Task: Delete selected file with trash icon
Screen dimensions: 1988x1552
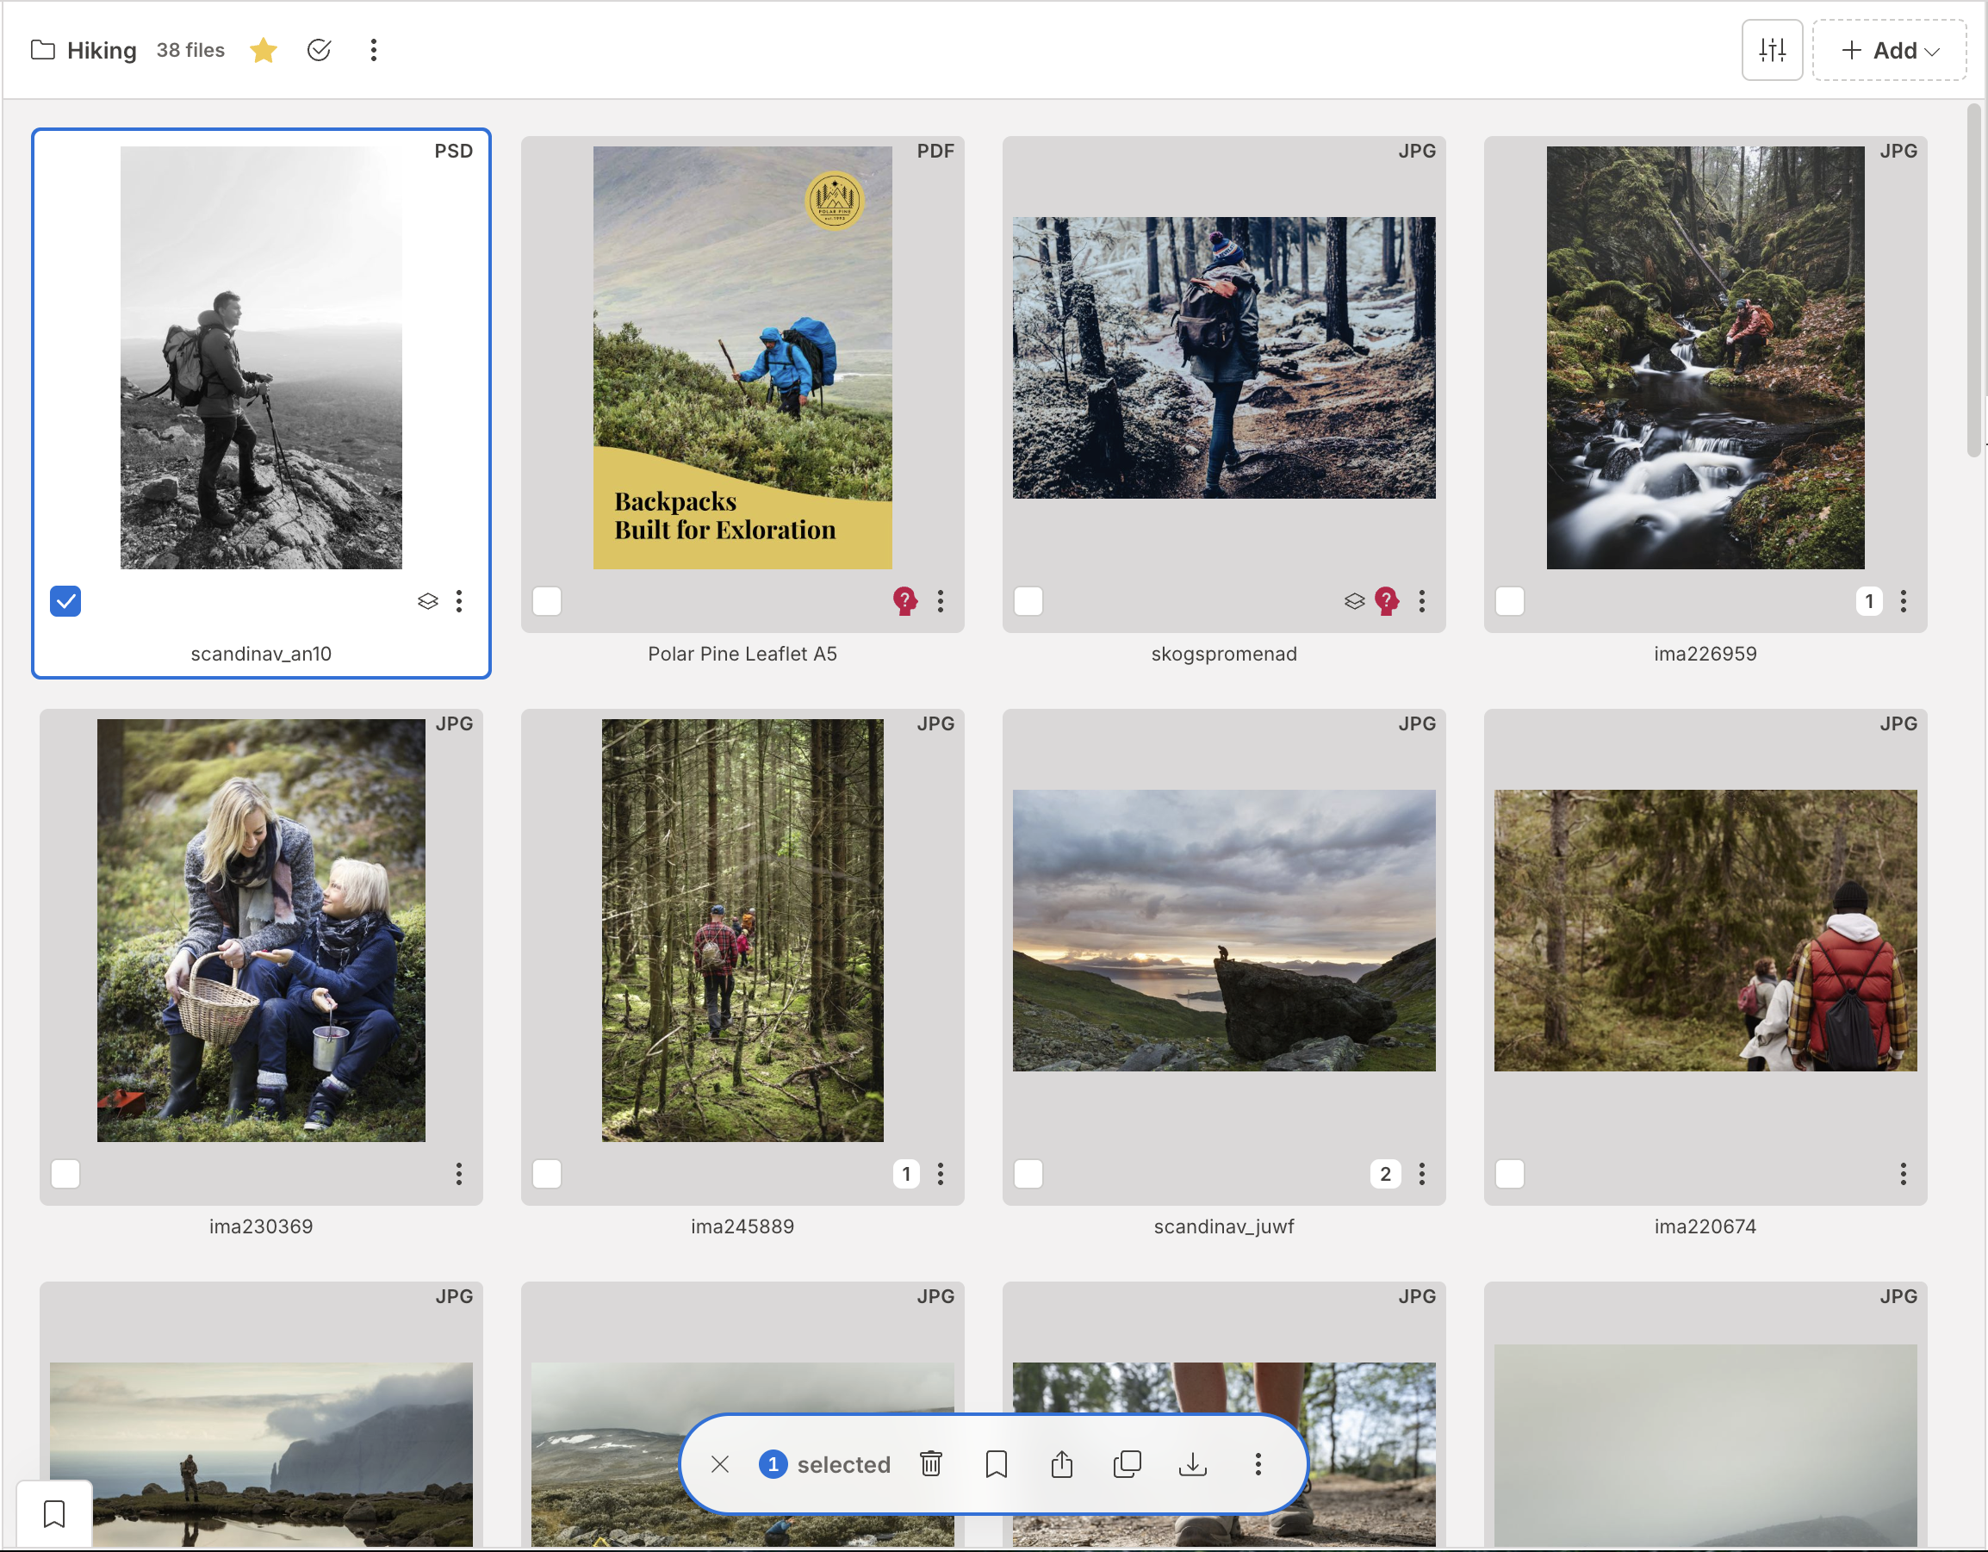Action: click(x=930, y=1463)
